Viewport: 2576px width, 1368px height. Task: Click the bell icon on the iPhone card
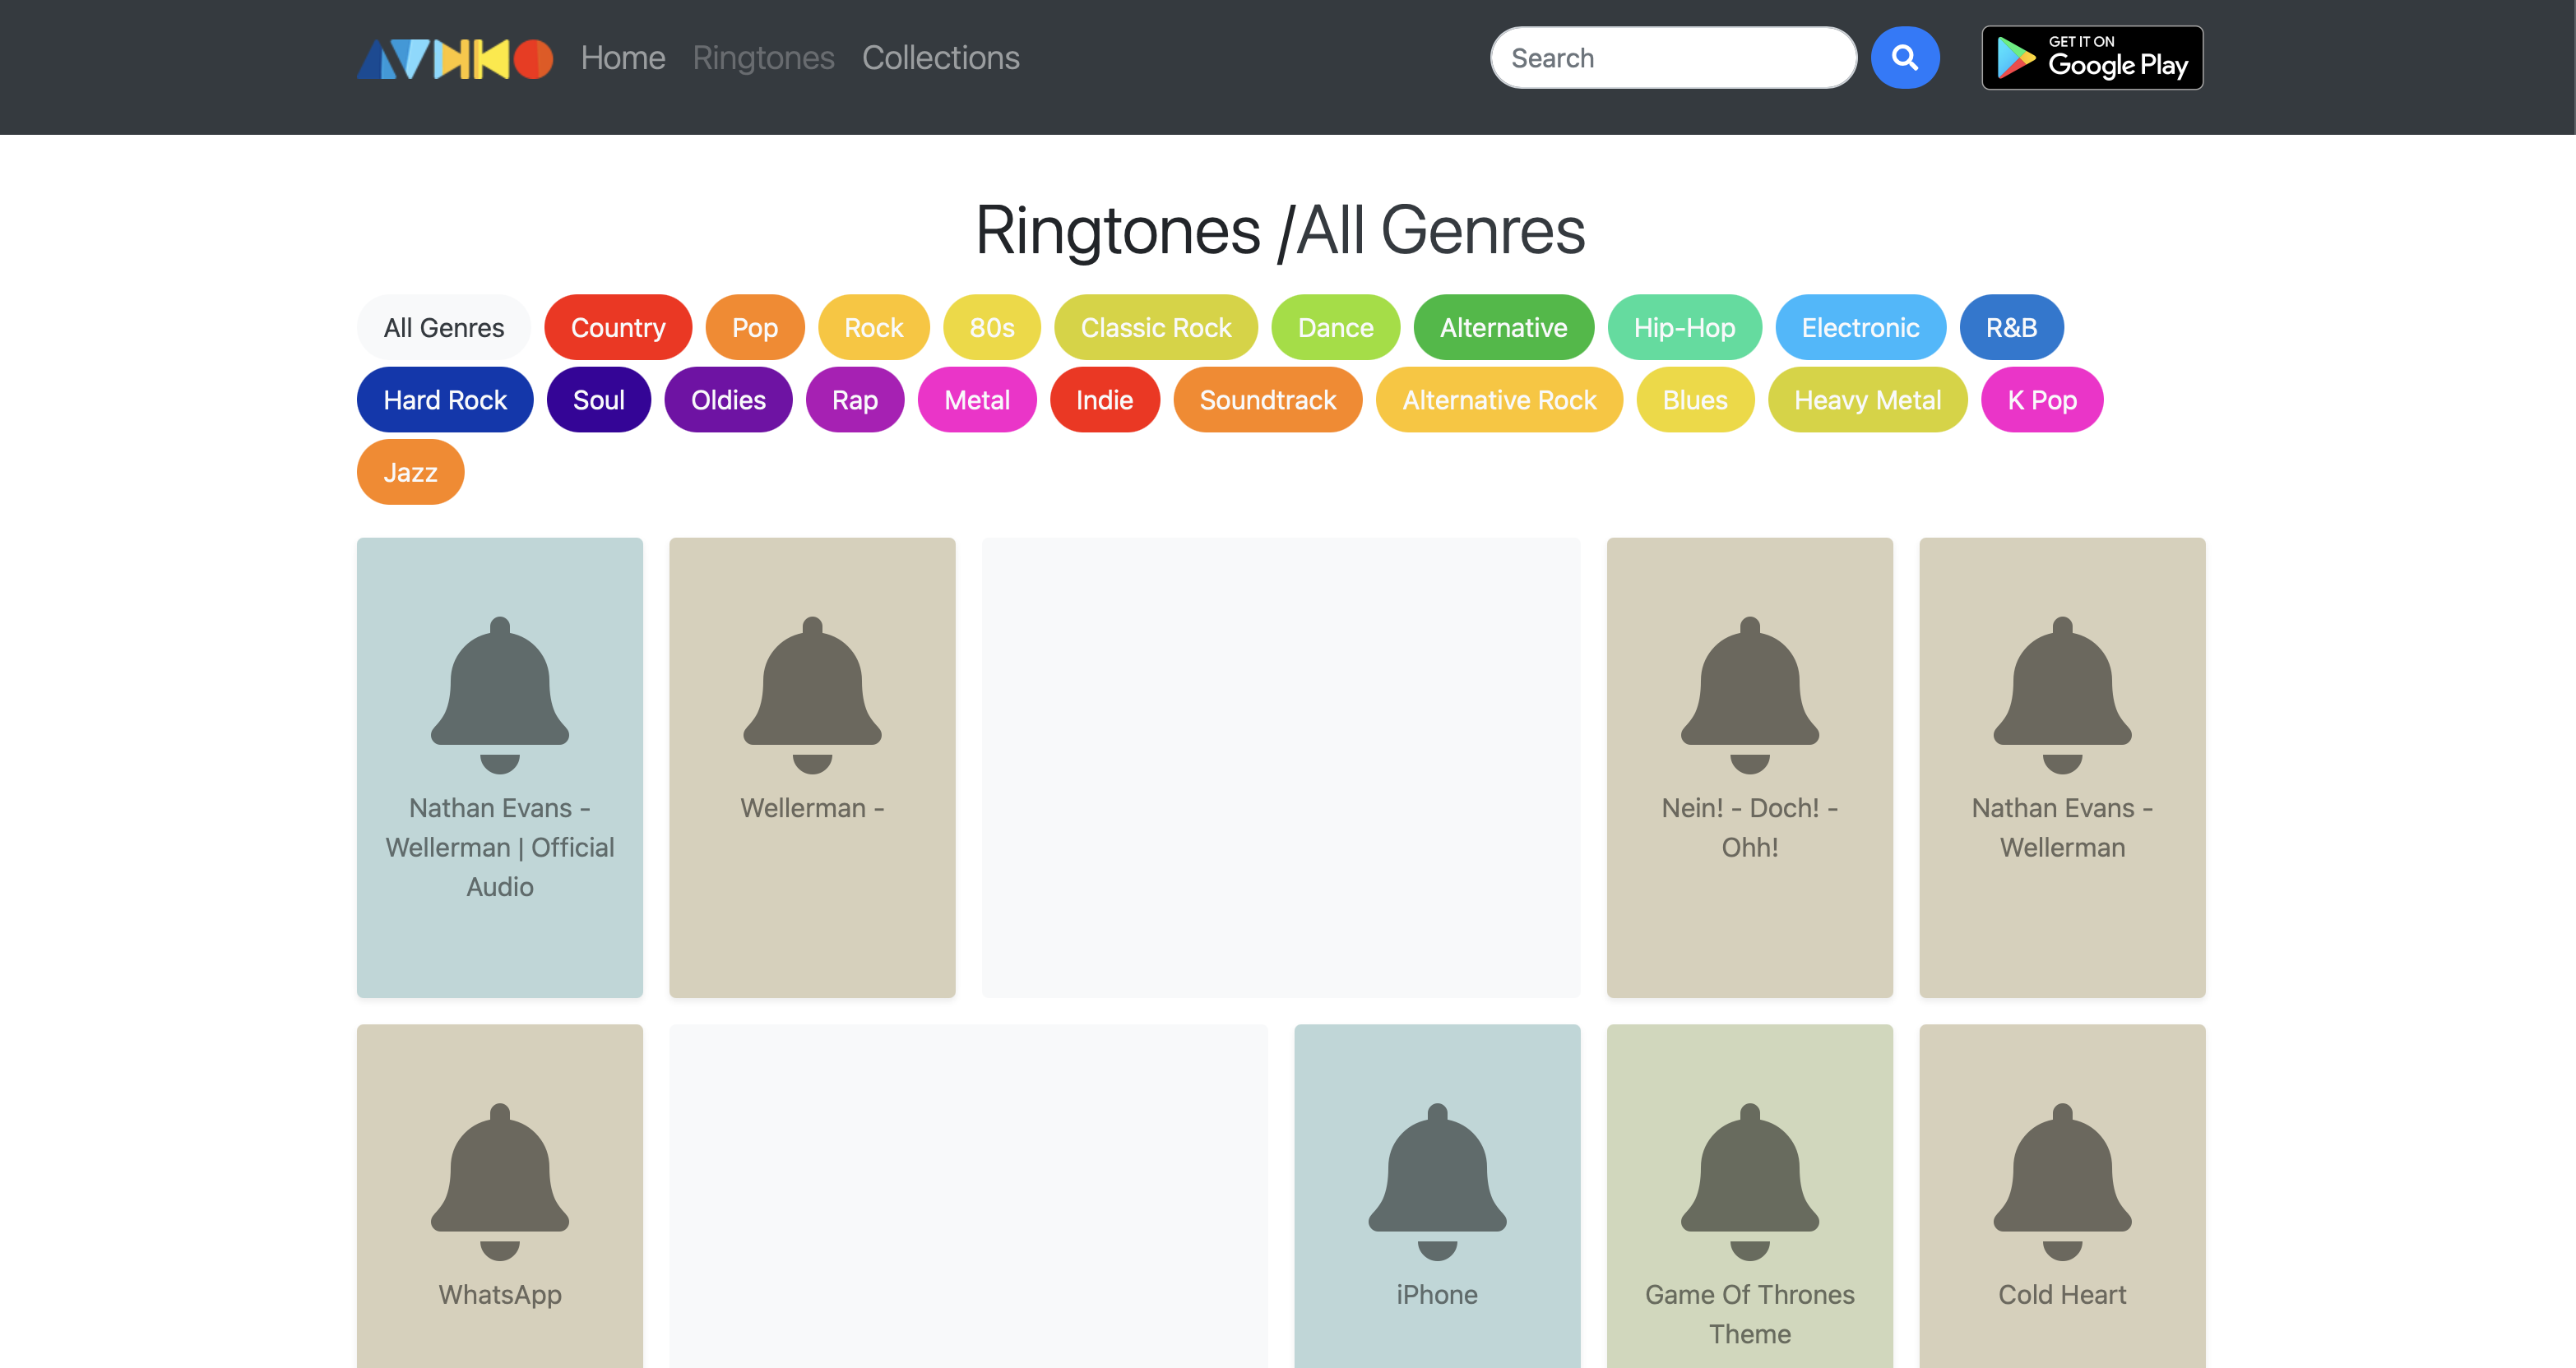point(1436,1180)
